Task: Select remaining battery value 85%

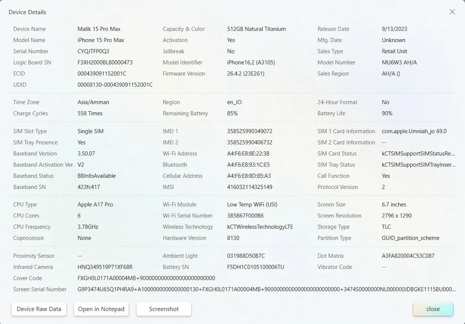Action: click(x=232, y=113)
